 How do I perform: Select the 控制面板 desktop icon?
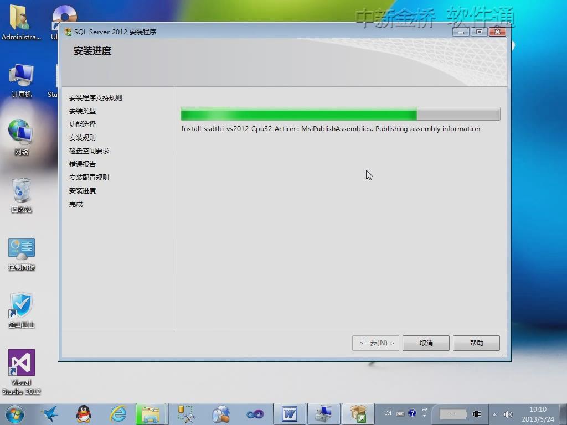[x=22, y=253]
